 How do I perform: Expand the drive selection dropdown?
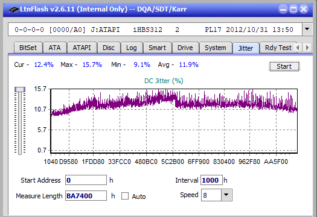pyautogui.click(x=307, y=30)
